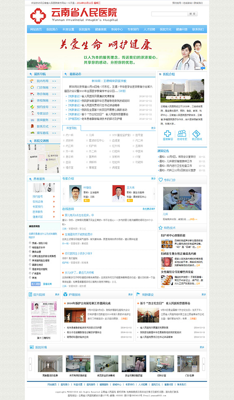This screenshot has height=400, width=234.
Task: Click the 特色技术 star icon
Action: pos(160,228)
